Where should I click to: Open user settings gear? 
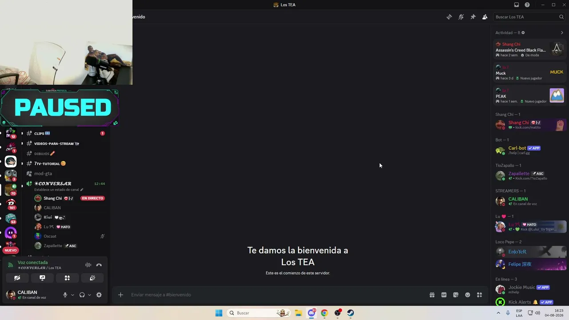[99, 295]
